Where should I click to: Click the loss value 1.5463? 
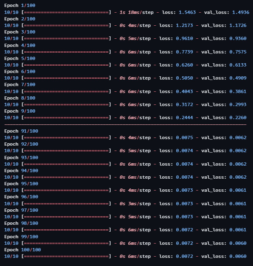click(187, 12)
